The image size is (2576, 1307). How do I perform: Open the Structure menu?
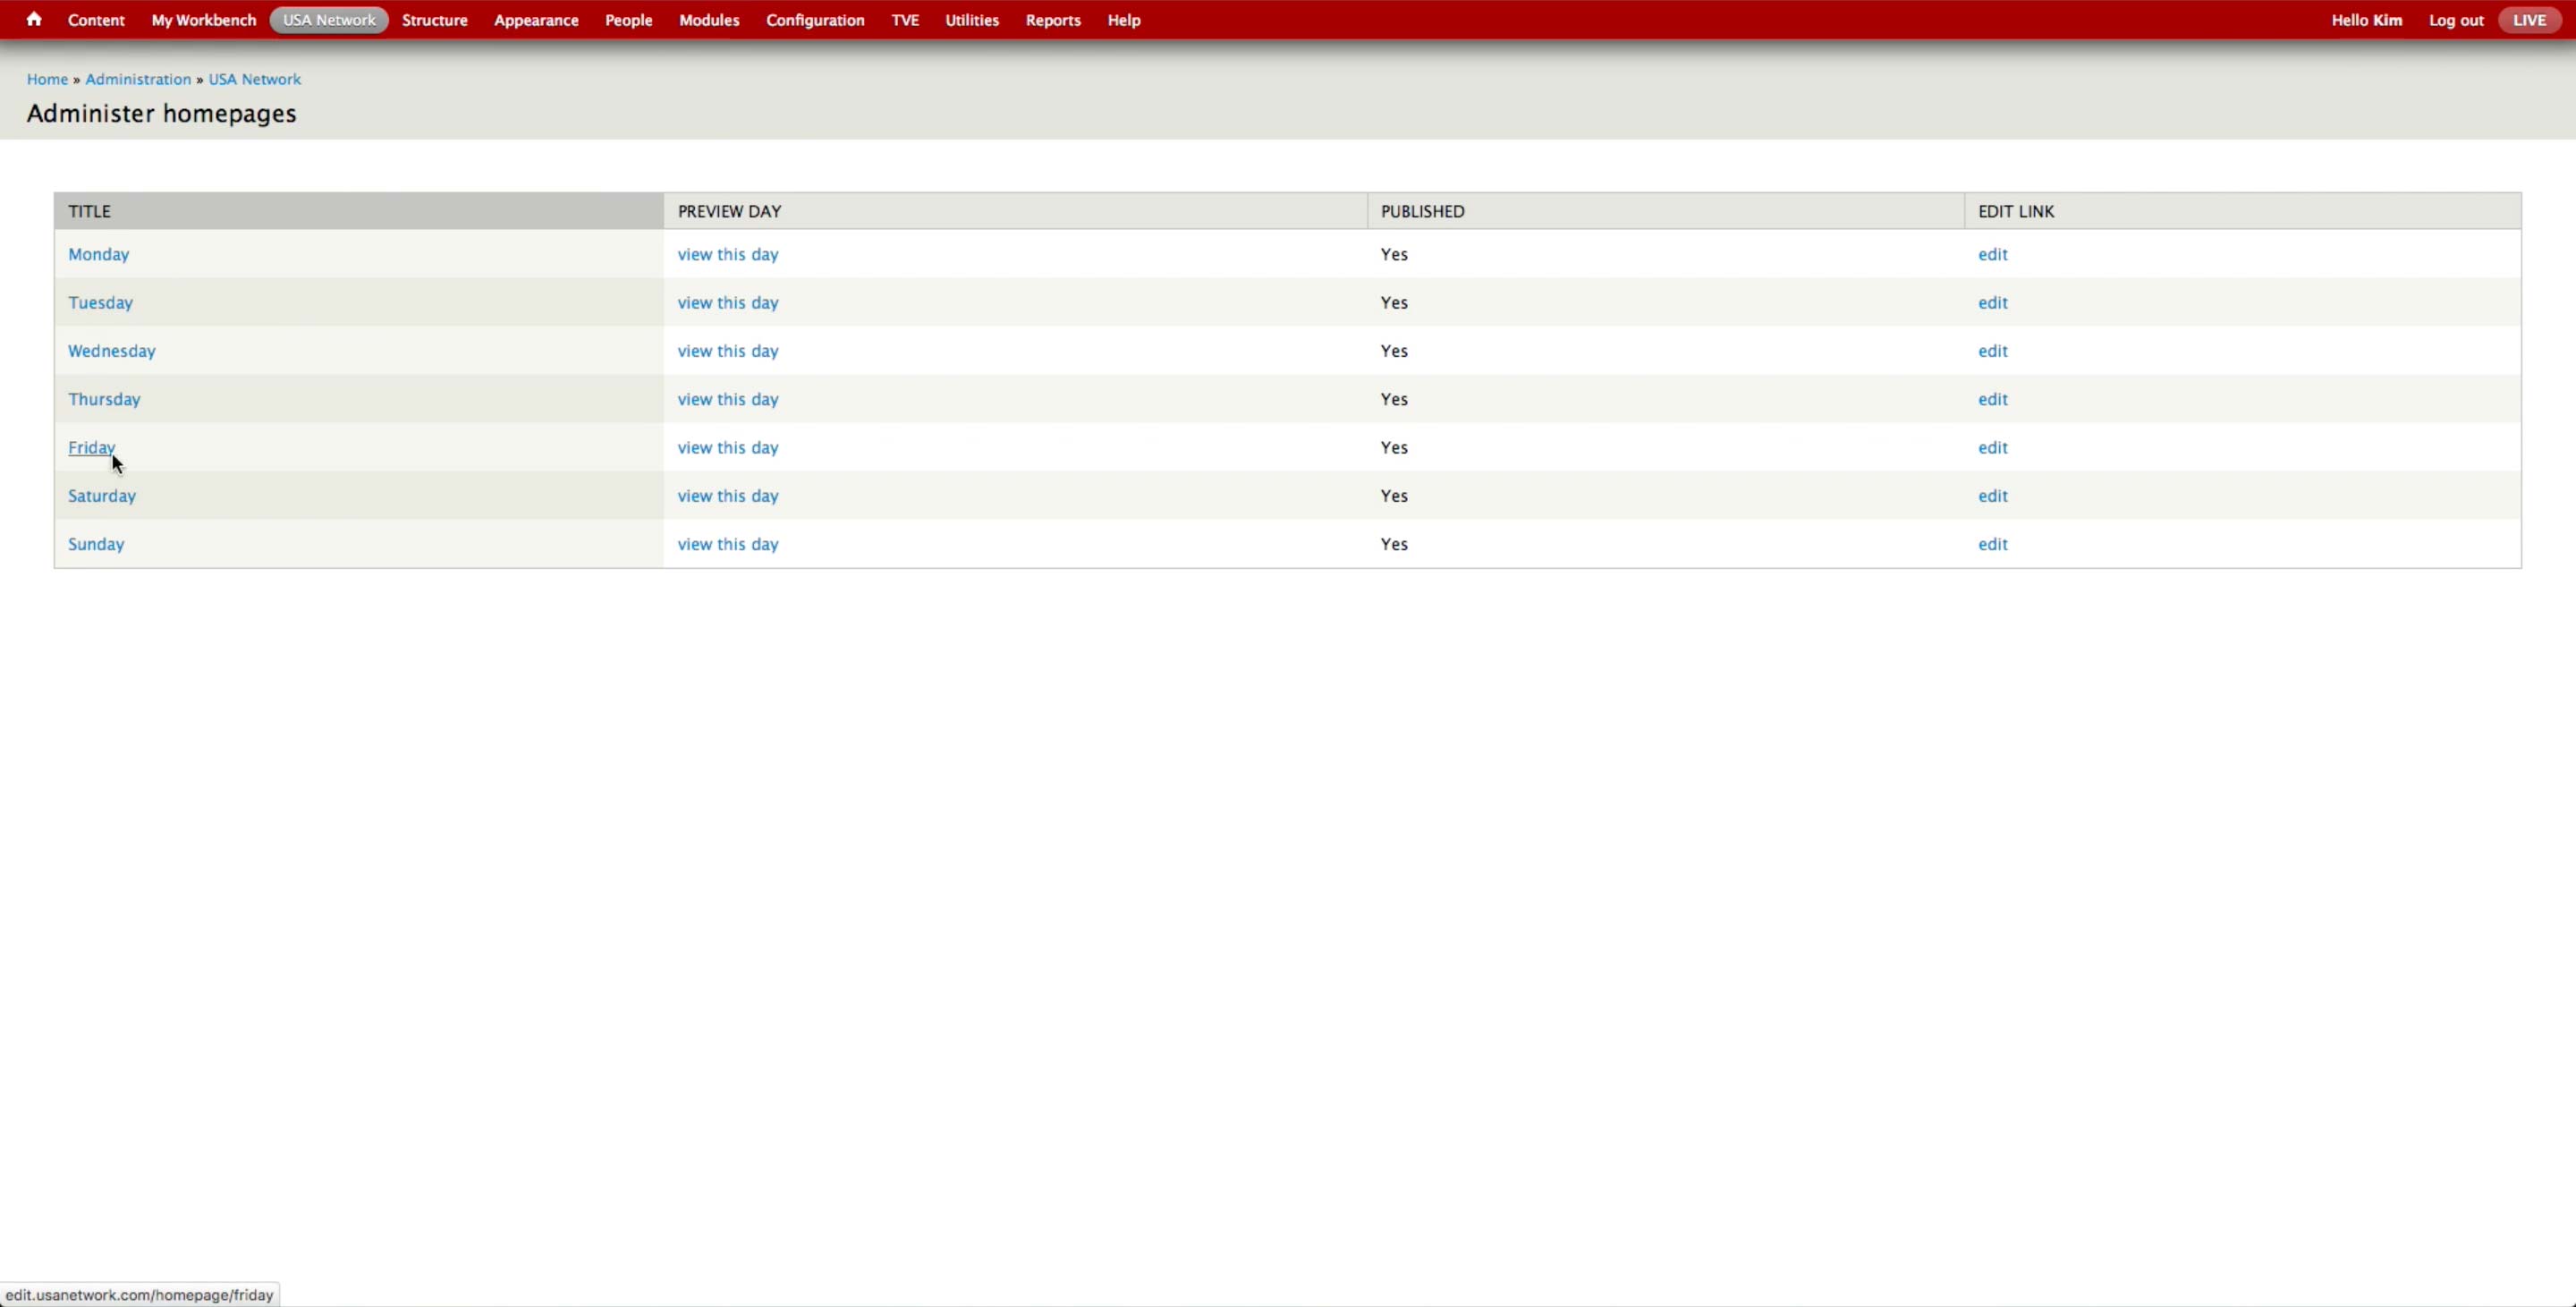click(434, 20)
